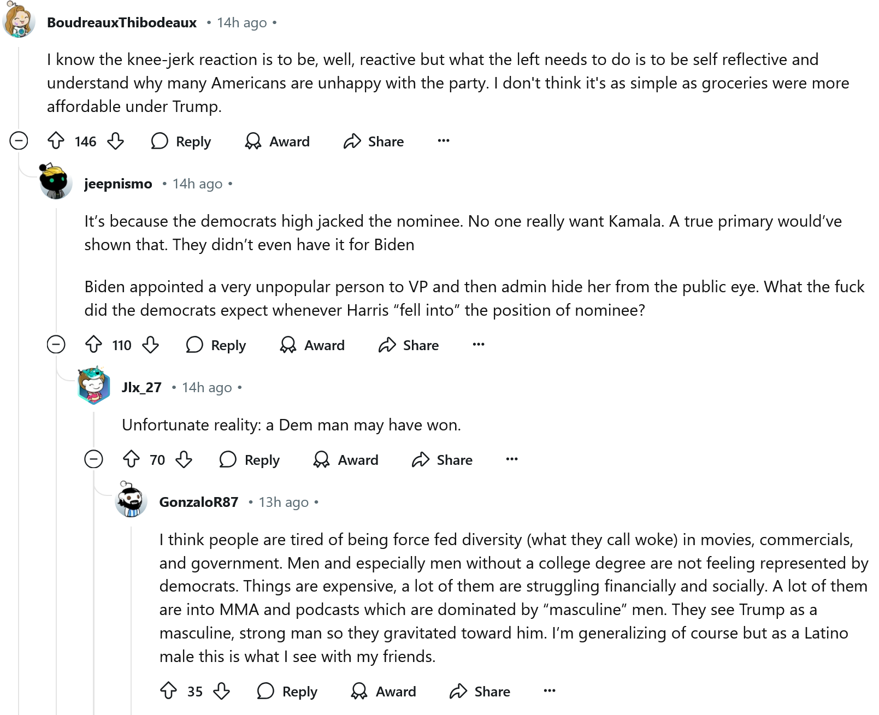Open more options on BoudreauxThibodeaux's comment

(444, 141)
